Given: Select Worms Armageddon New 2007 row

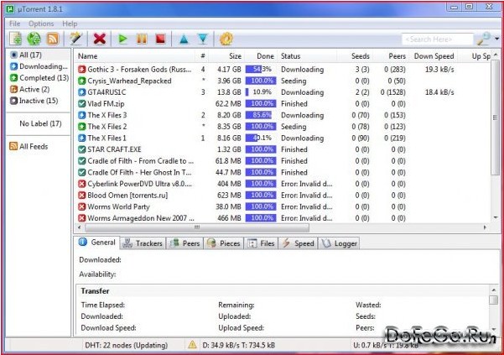Looking at the screenshot, I should [x=283, y=218].
